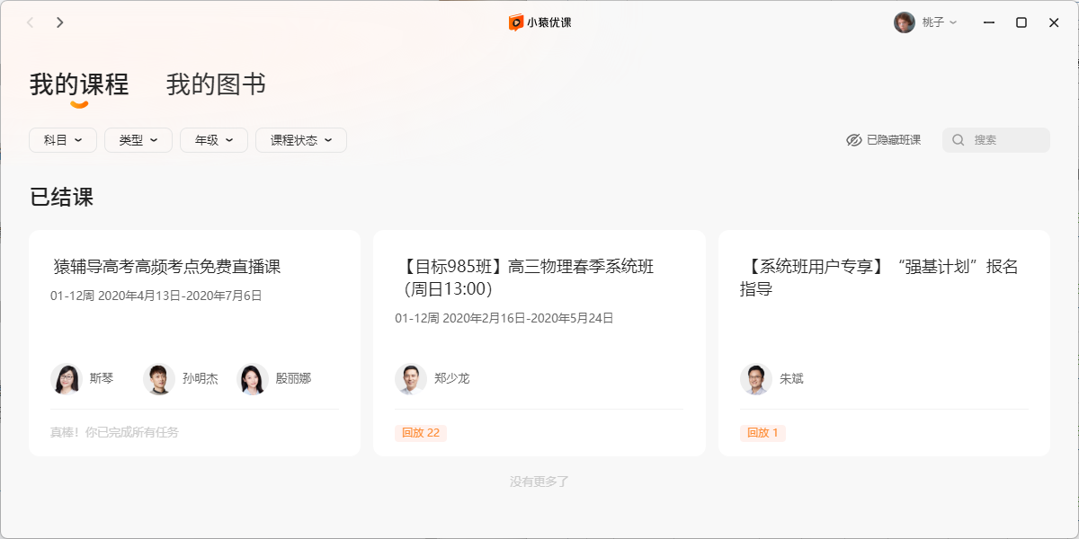The image size is (1079, 539).
Task: Show hidden classes via 已隐藏班课
Action: pos(884,140)
